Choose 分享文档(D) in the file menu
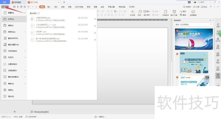The image size is (221, 119). [x=14, y=64]
